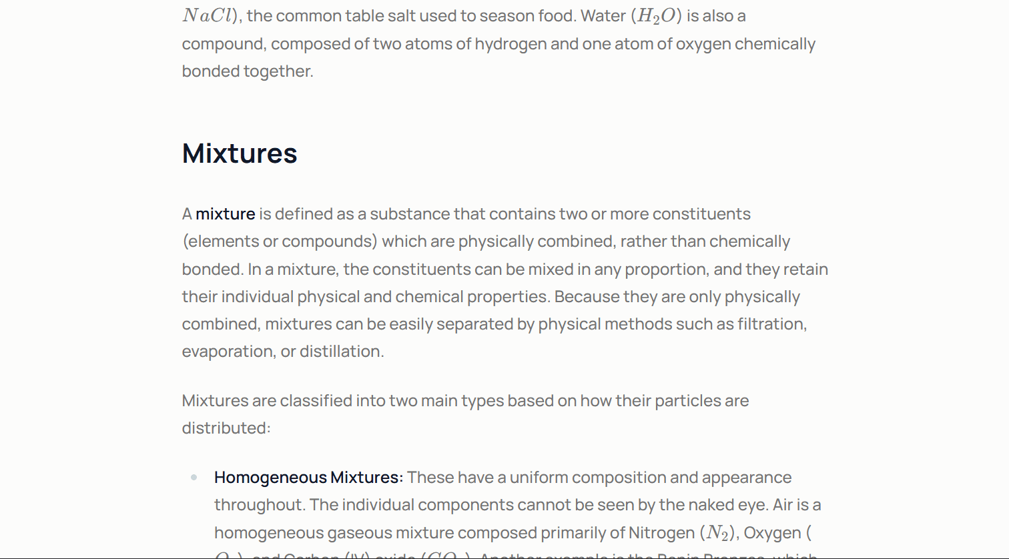Click the word distillation in the paragraph

pyautogui.click(x=341, y=352)
